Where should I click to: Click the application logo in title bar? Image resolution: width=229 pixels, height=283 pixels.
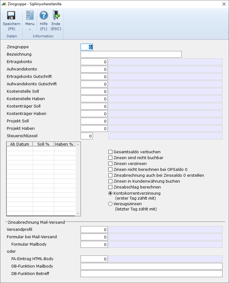pyautogui.click(x=4, y=4)
